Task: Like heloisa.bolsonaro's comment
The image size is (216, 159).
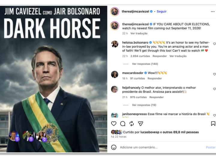Action: coord(214,44)
